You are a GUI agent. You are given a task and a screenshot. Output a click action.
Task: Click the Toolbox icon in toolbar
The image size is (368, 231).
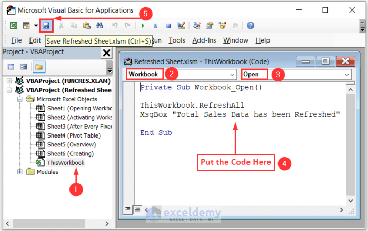[235, 25]
